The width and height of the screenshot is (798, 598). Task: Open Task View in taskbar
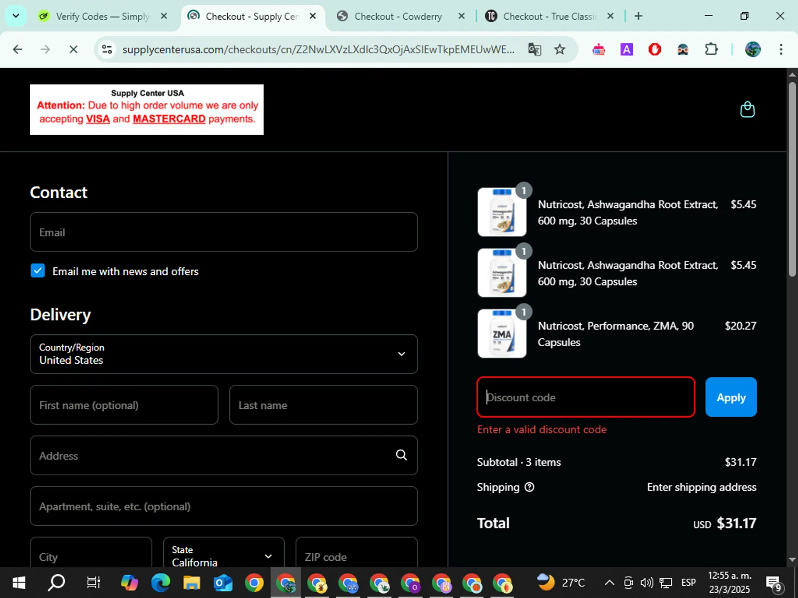[94, 583]
